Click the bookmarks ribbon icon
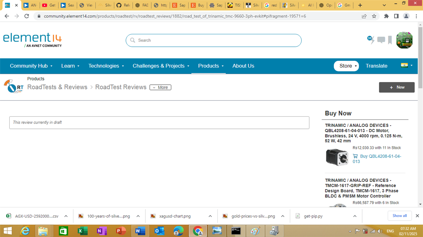Image resolution: width=423 pixels, height=237 pixels. pyautogui.click(x=390, y=40)
